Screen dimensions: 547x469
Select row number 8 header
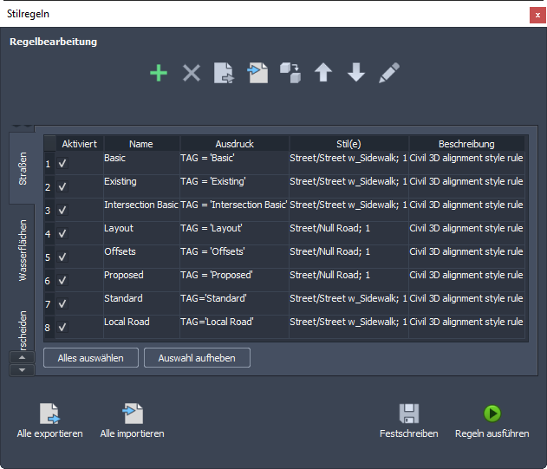[49, 327]
